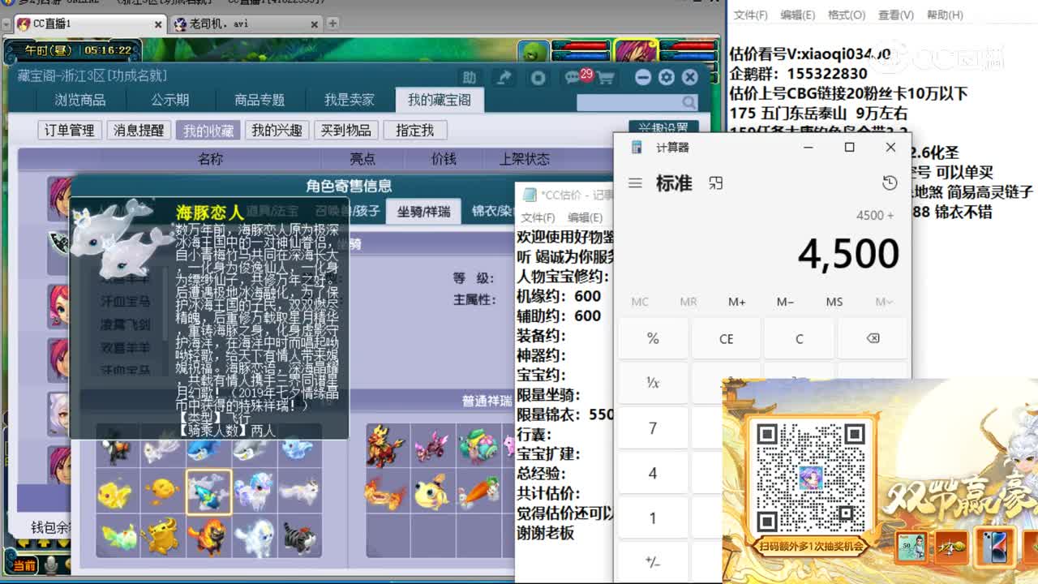Click the green monster team avatar
This screenshot has width=1038, height=584.
533,53
